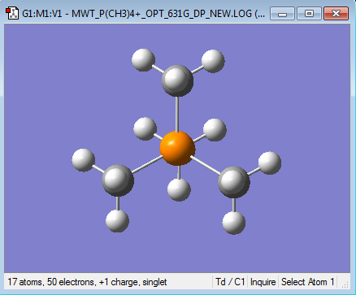Select bottom-most hydrogen under the right carbon
This screenshot has height=295, width=356.
click(x=234, y=223)
